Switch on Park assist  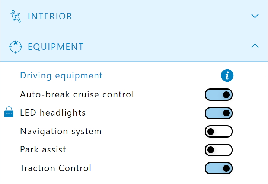tap(218, 150)
